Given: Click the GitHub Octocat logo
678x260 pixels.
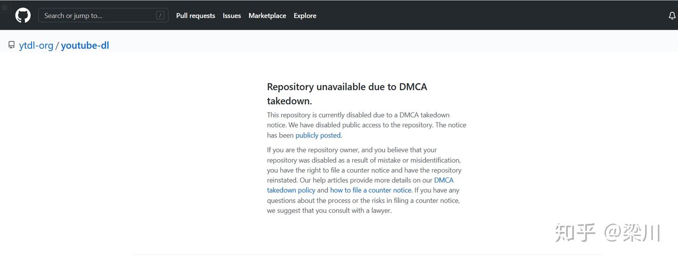Looking at the screenshot, I should pyautogui.click(x=23, y=16).
